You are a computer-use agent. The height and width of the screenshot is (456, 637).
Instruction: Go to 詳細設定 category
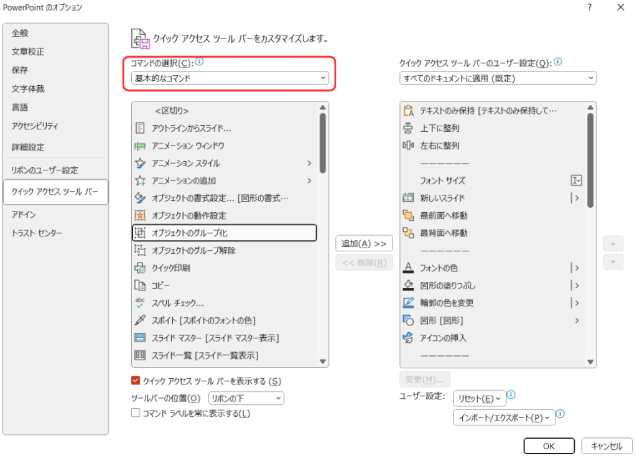point(28,147)
